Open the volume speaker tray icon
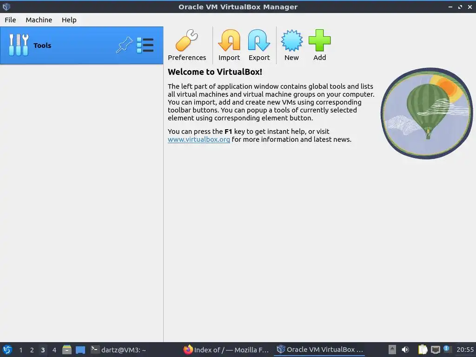 tap(405, 350)
